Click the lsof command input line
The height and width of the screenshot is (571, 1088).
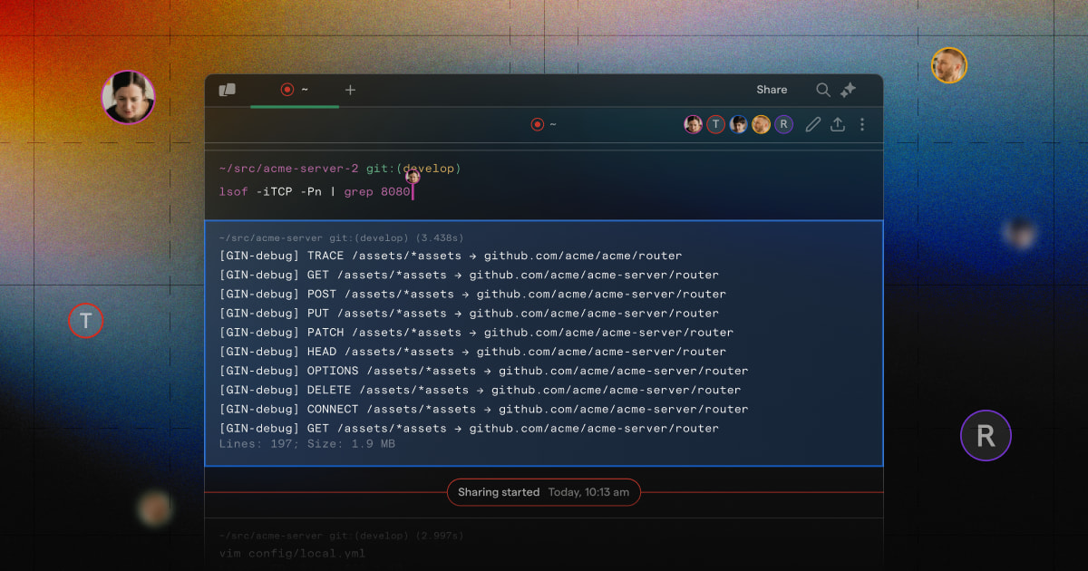[315, 192]
